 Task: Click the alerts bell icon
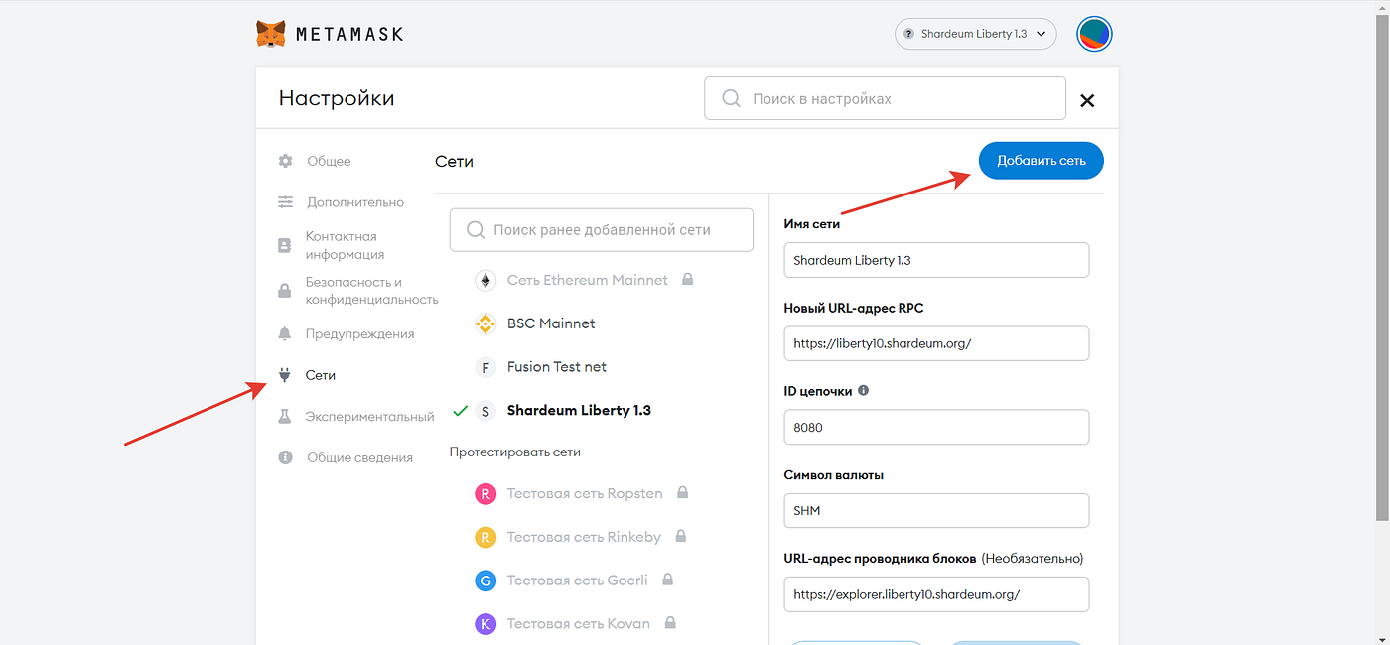285,333
